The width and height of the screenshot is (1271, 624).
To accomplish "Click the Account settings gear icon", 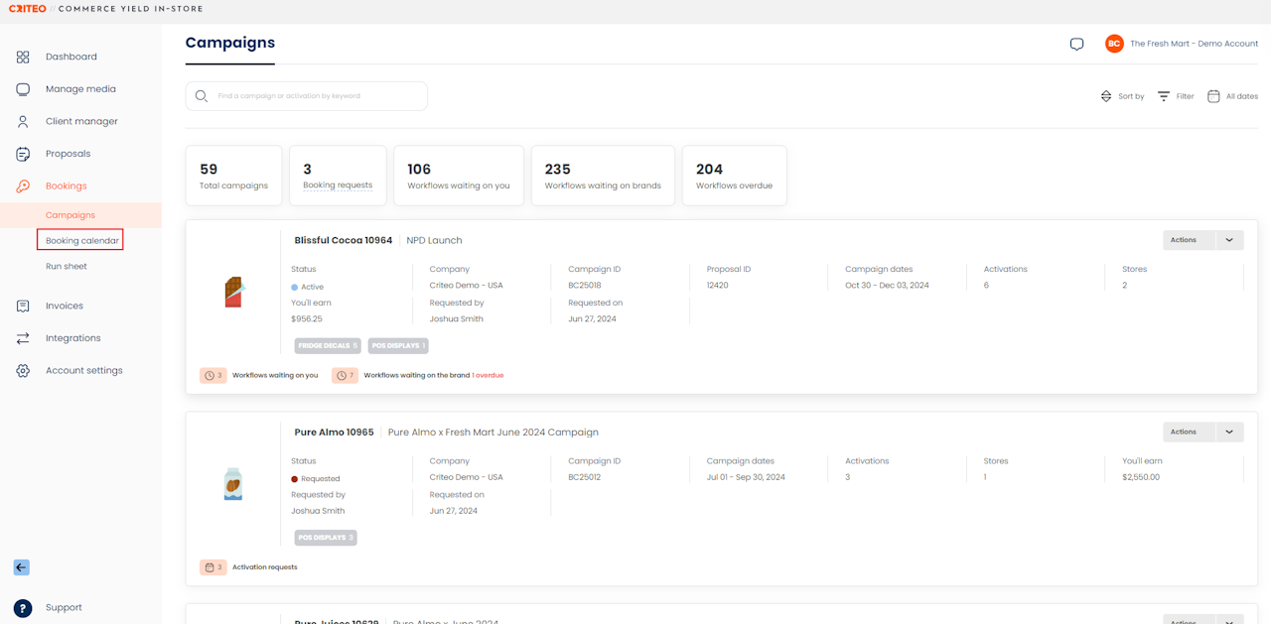I will (23, 370).
